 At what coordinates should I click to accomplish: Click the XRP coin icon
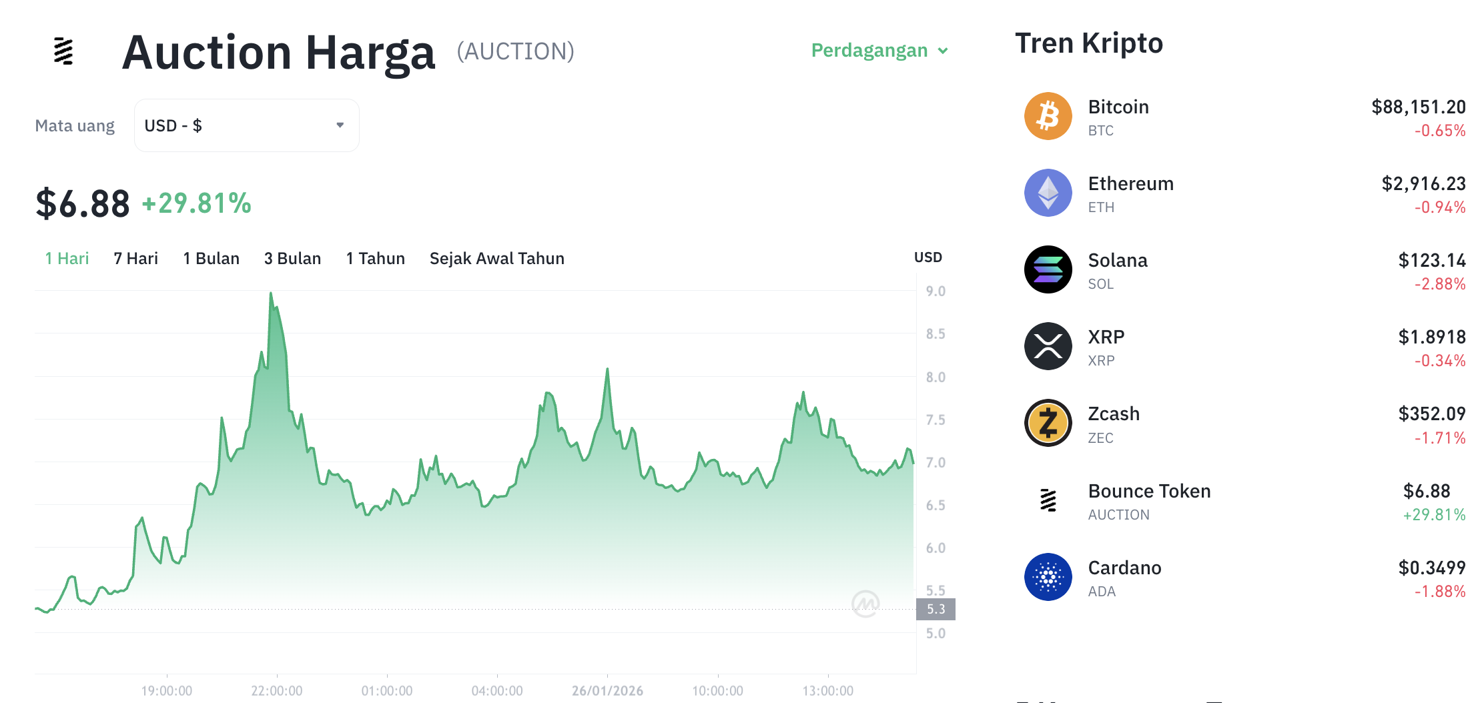coord(1048,345)
